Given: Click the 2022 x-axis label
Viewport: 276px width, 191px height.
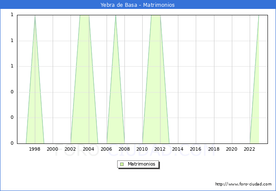Looking at the screenshot, I should pos(250,149).
